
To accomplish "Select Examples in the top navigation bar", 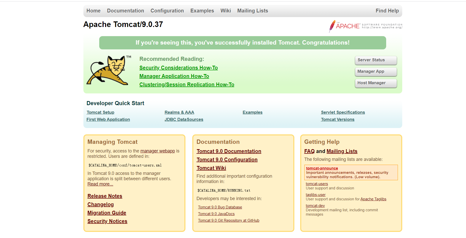I will pyautogui.click(x=202, y=11).
